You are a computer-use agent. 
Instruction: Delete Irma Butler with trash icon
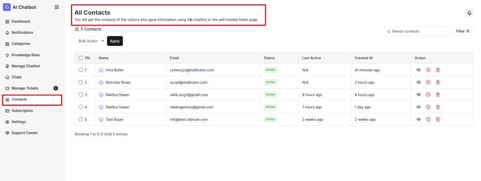(x=438, y=70)
